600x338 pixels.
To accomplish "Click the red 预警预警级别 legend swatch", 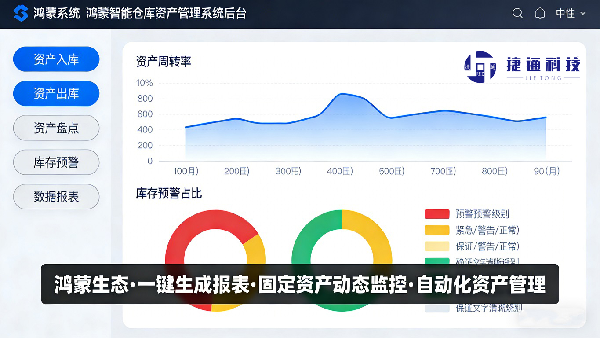I will (x=437, y=214).
